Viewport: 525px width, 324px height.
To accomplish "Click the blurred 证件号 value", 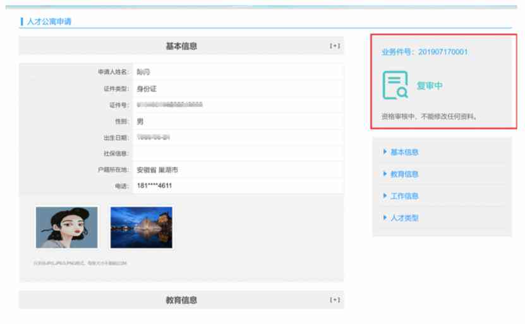I will click(170, 105).
